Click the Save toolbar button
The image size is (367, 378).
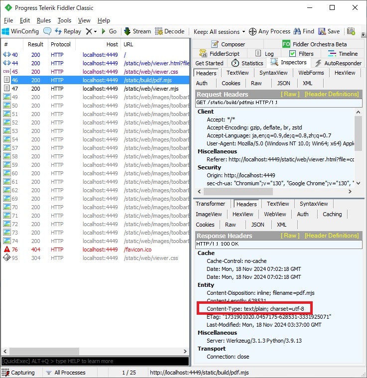[329, 31]
